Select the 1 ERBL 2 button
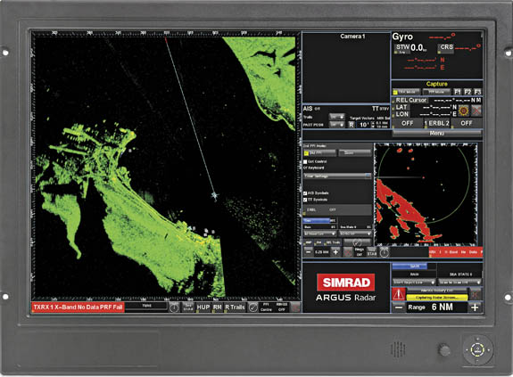This screenshot has height=377, width=513. coord(437,123)
